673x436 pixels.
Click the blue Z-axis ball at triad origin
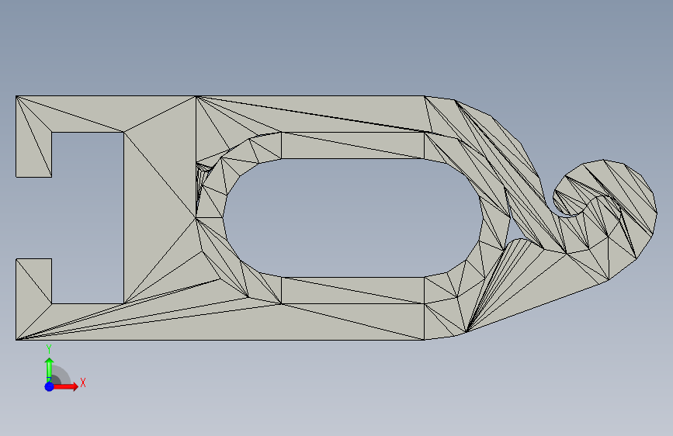click(x=50, y=386)
